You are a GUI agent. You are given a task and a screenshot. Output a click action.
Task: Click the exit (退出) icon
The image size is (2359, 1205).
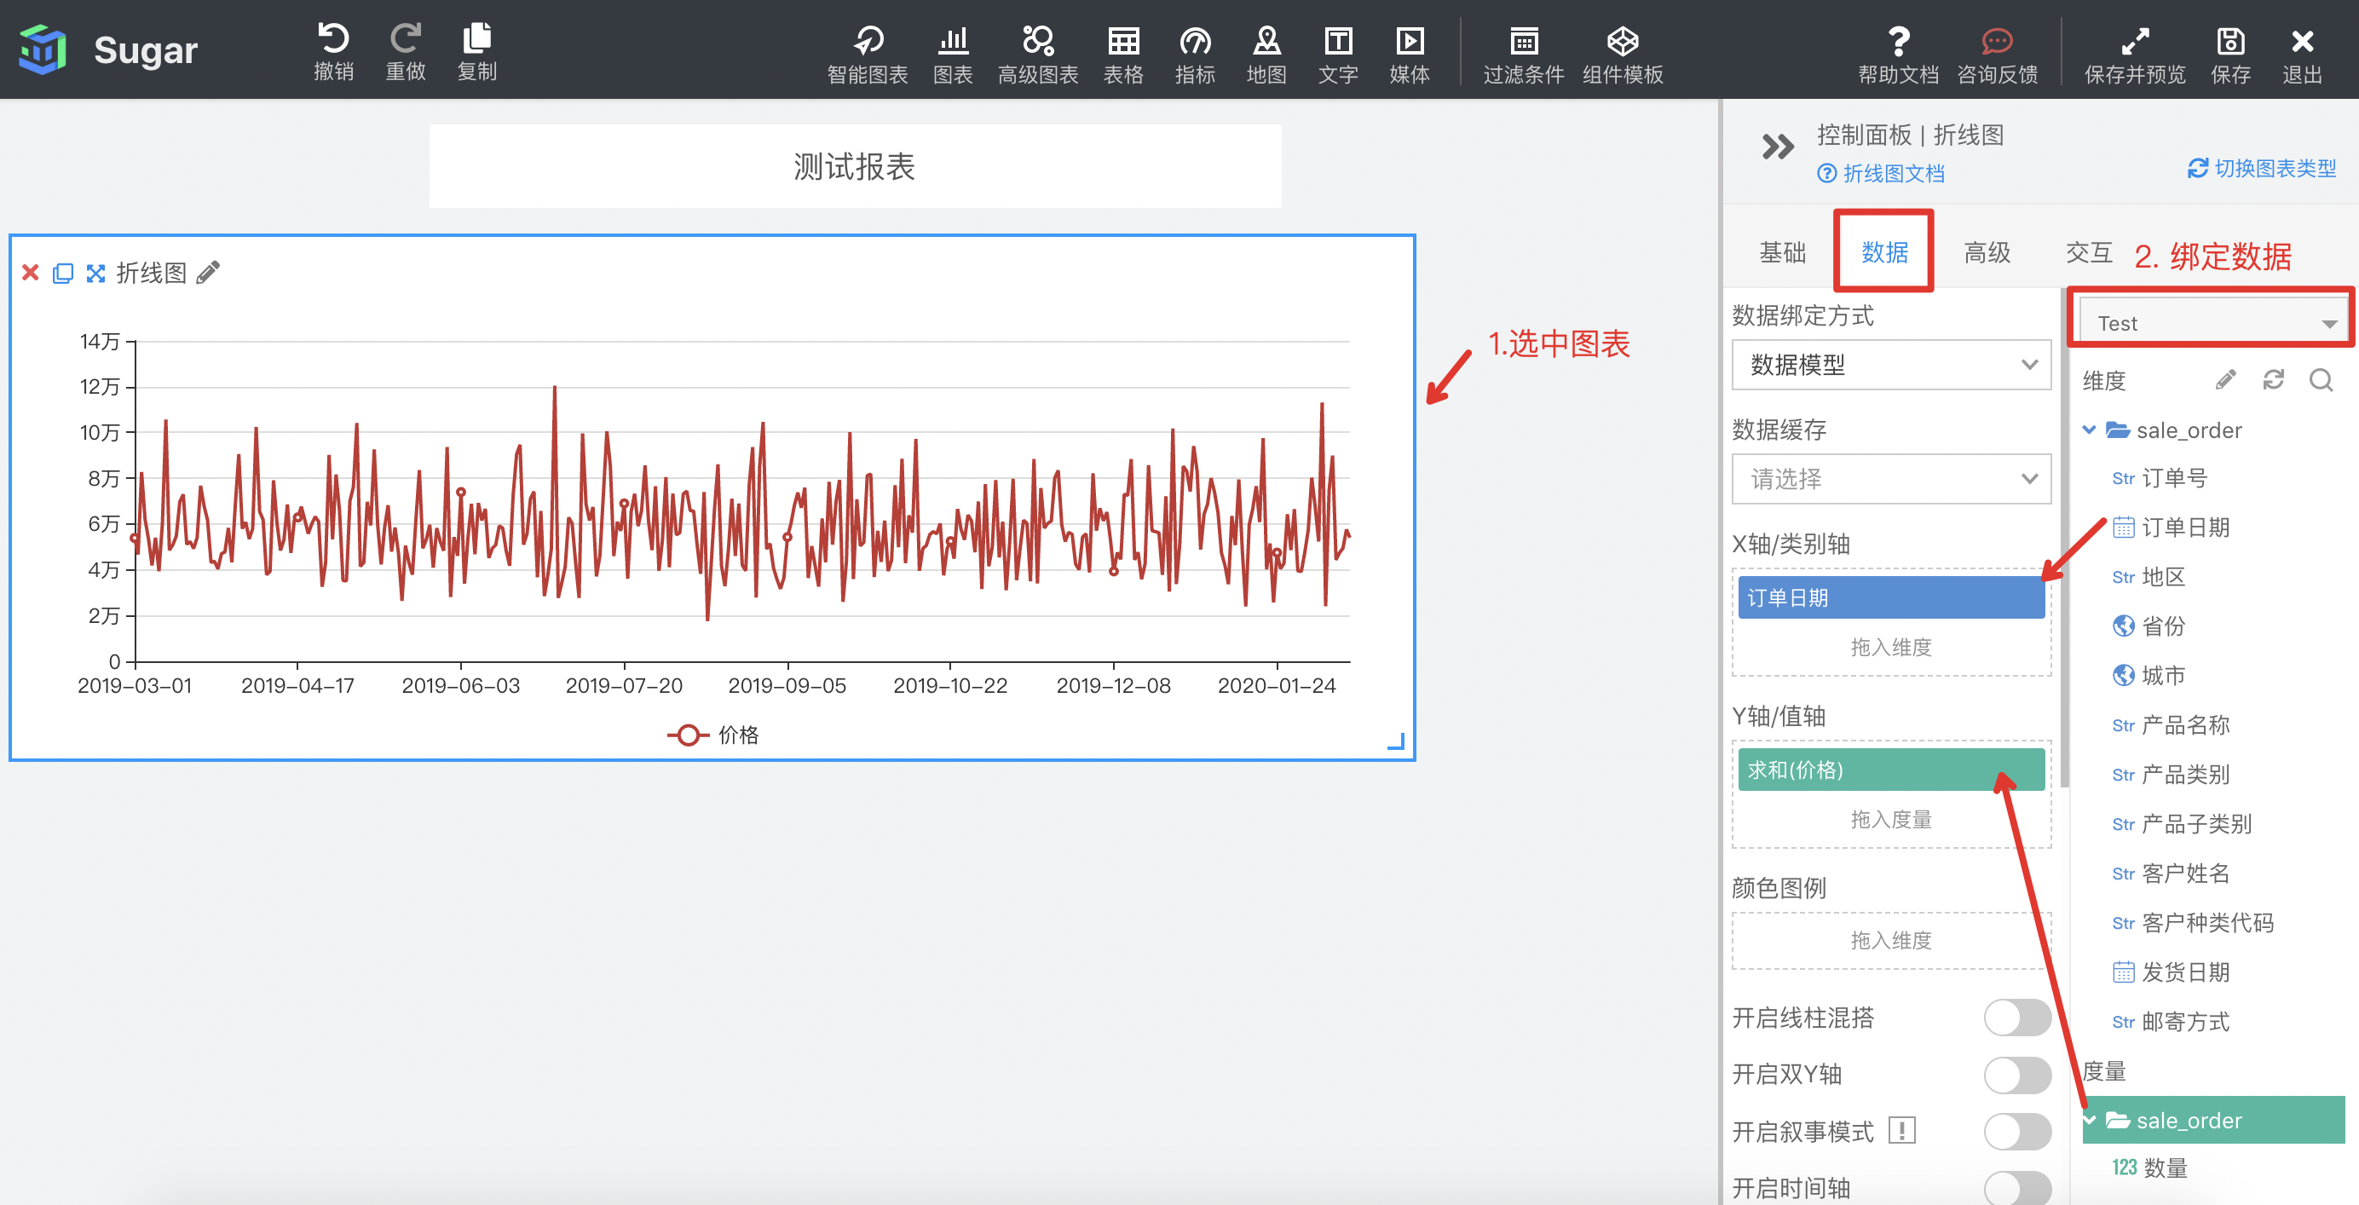(2301, 41)
